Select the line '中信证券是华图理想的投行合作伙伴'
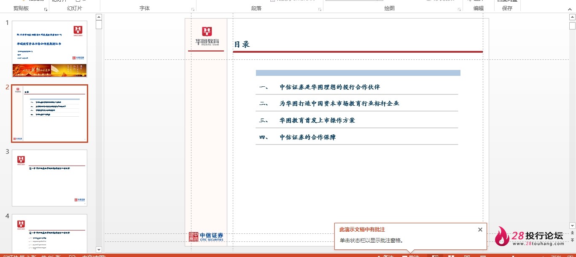 click(330, 87)
